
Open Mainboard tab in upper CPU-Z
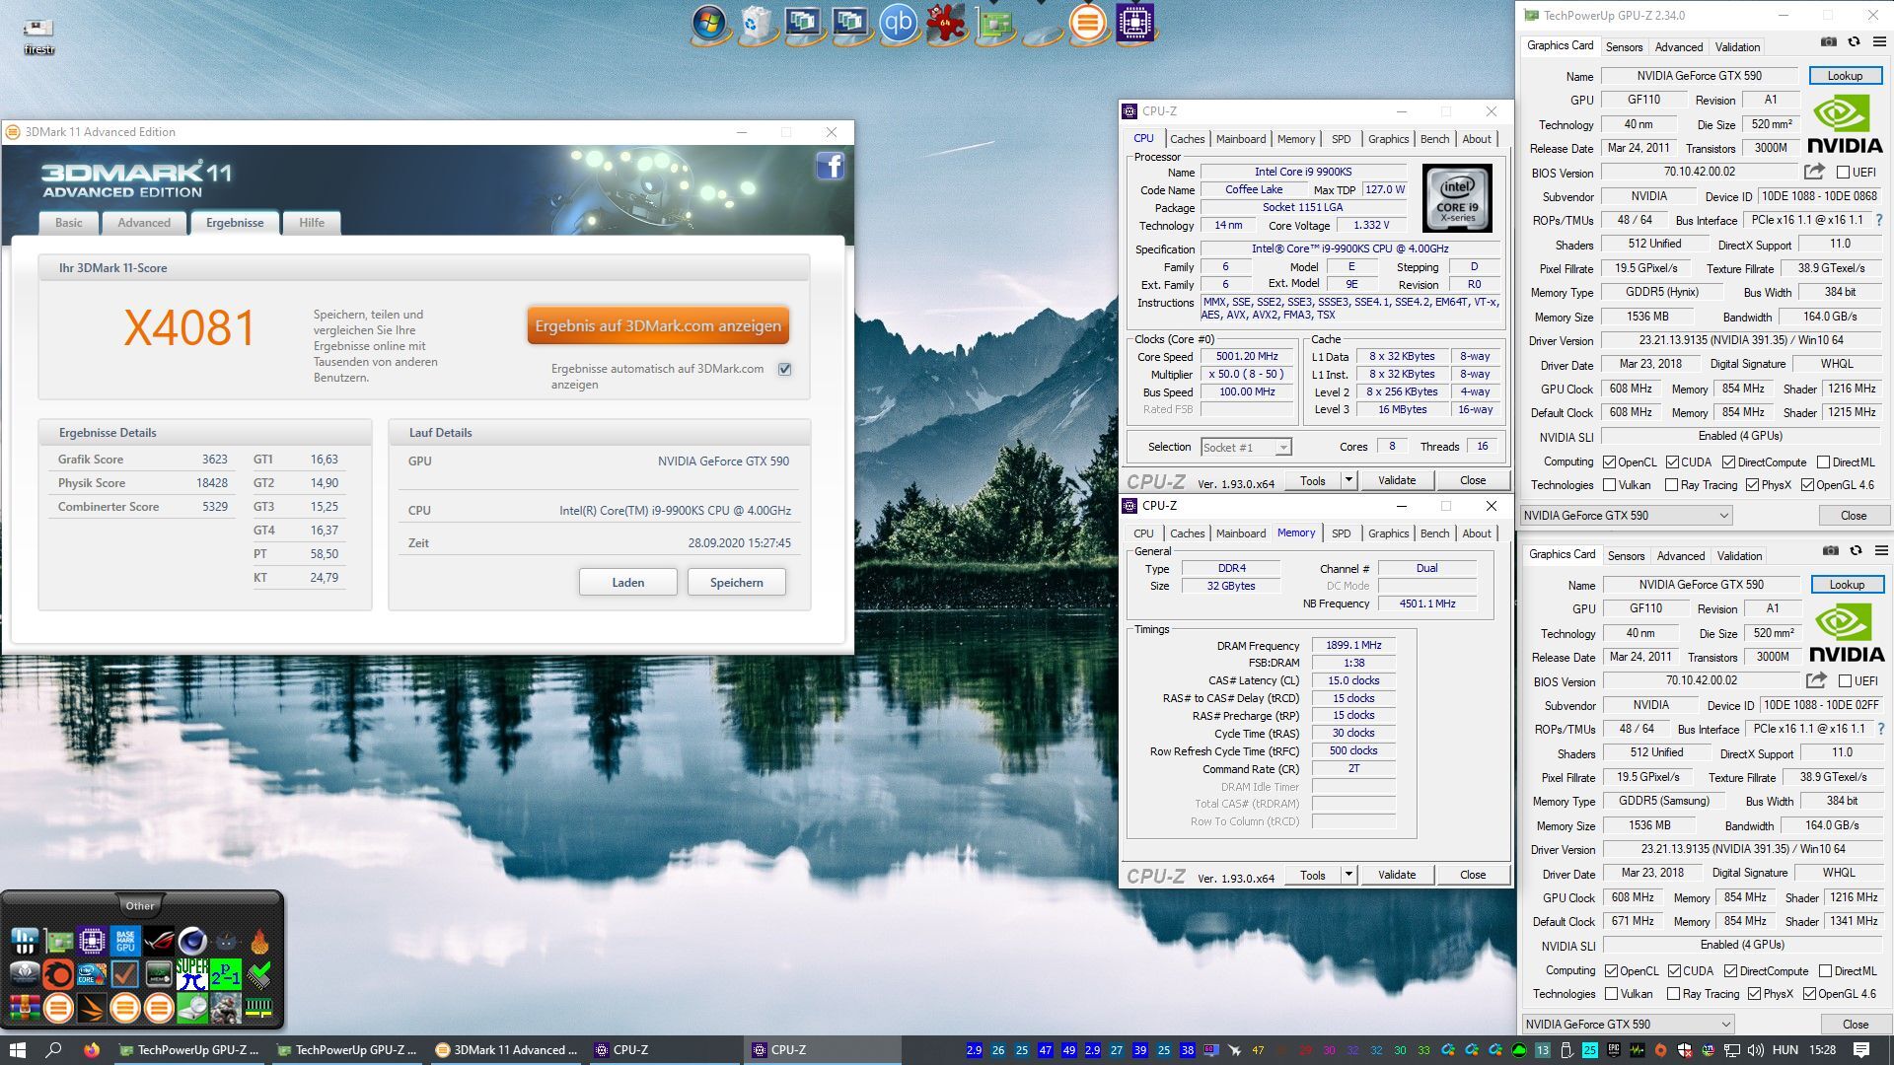pos(1240,139)
